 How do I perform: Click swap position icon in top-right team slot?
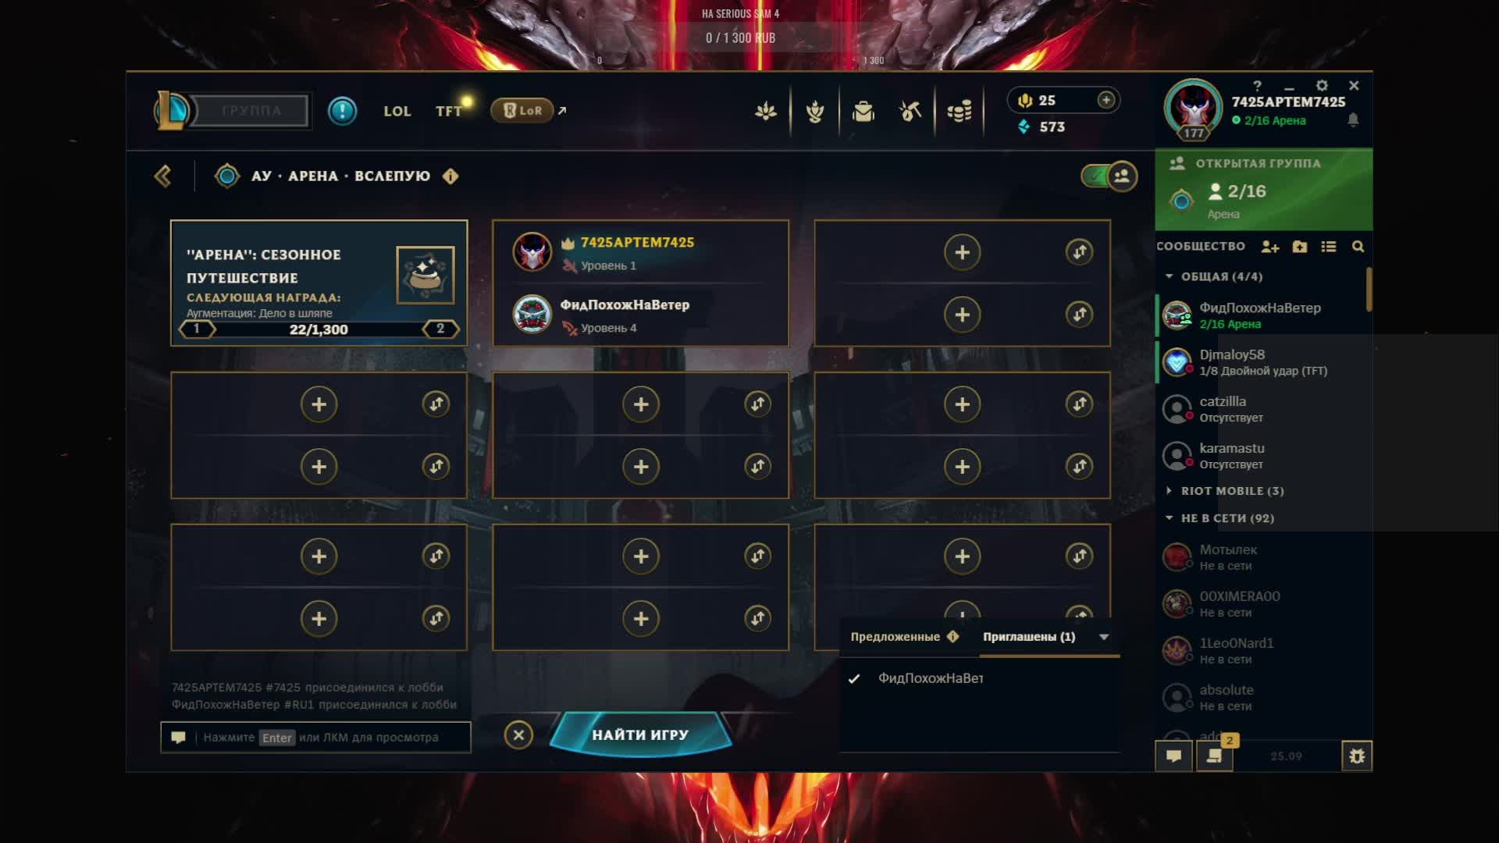[1079, 252]
